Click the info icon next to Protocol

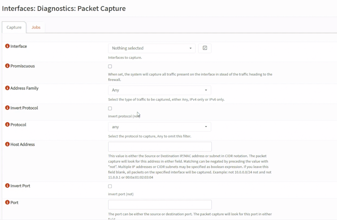click(7, 124)
